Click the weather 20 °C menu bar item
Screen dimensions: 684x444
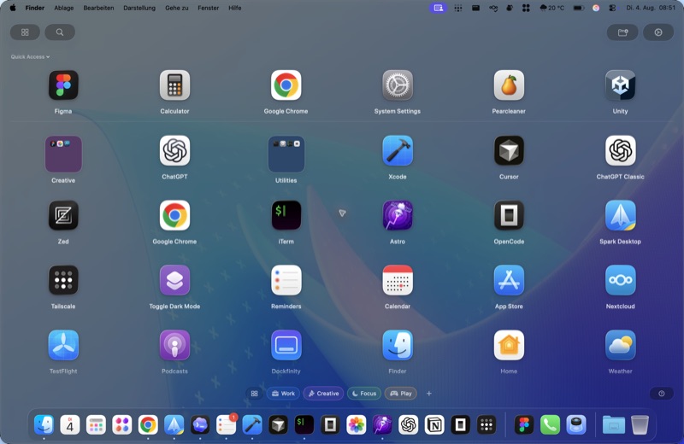[551, 8]
